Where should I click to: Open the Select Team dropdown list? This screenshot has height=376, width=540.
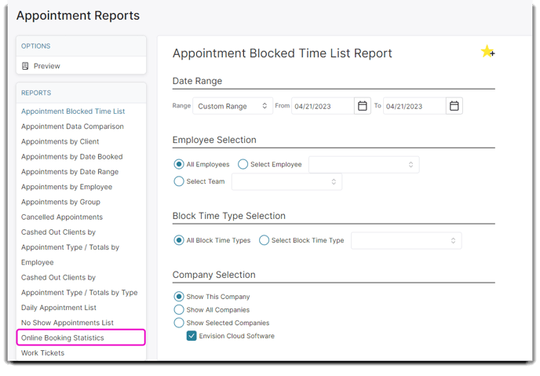click(x=286, y=182)
